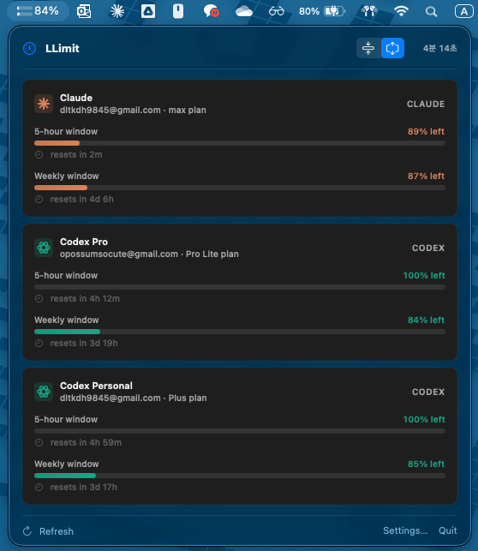478x551 pixels.
Task: Click Codex Pro 5-hour window progress bar
Action: [x=240, y=287]
